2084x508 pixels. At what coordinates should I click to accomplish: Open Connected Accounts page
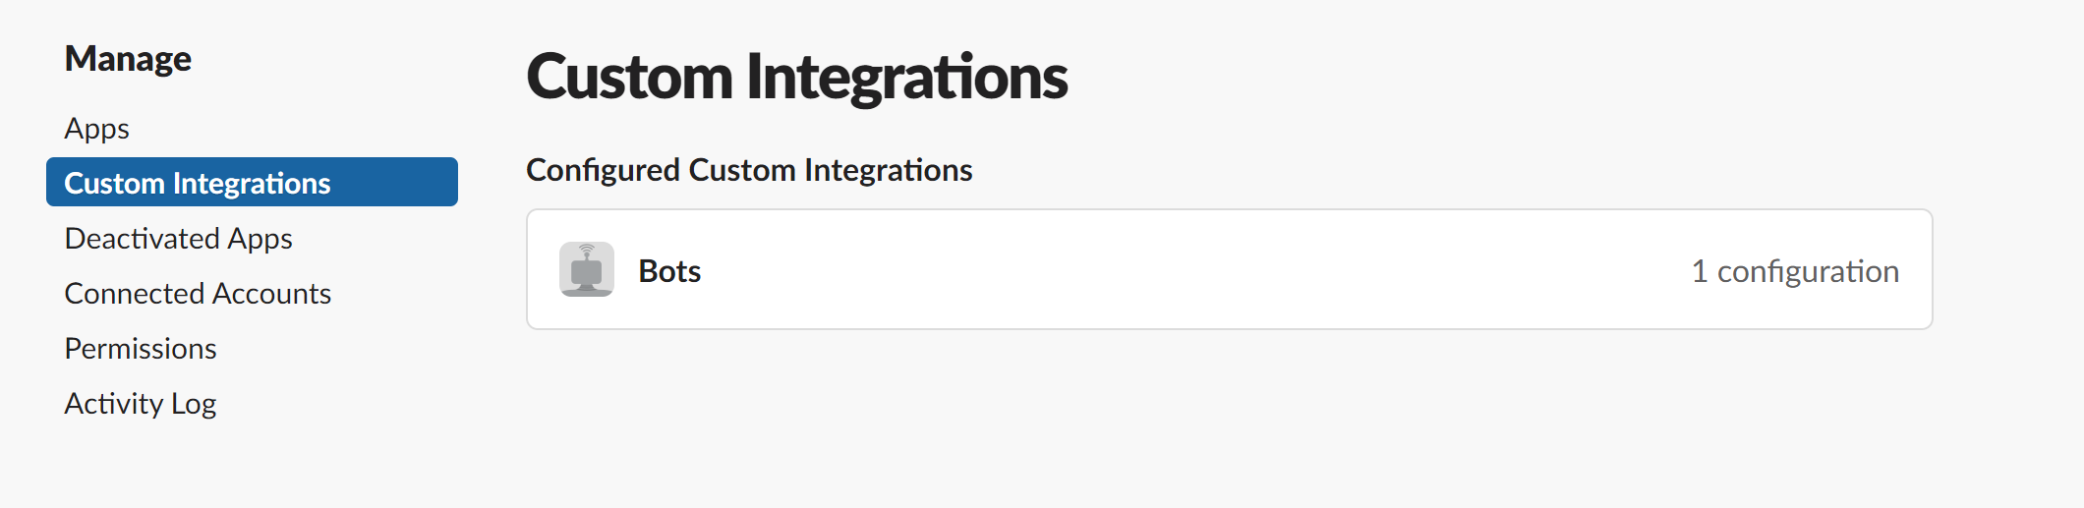click(x=198, y=294)
